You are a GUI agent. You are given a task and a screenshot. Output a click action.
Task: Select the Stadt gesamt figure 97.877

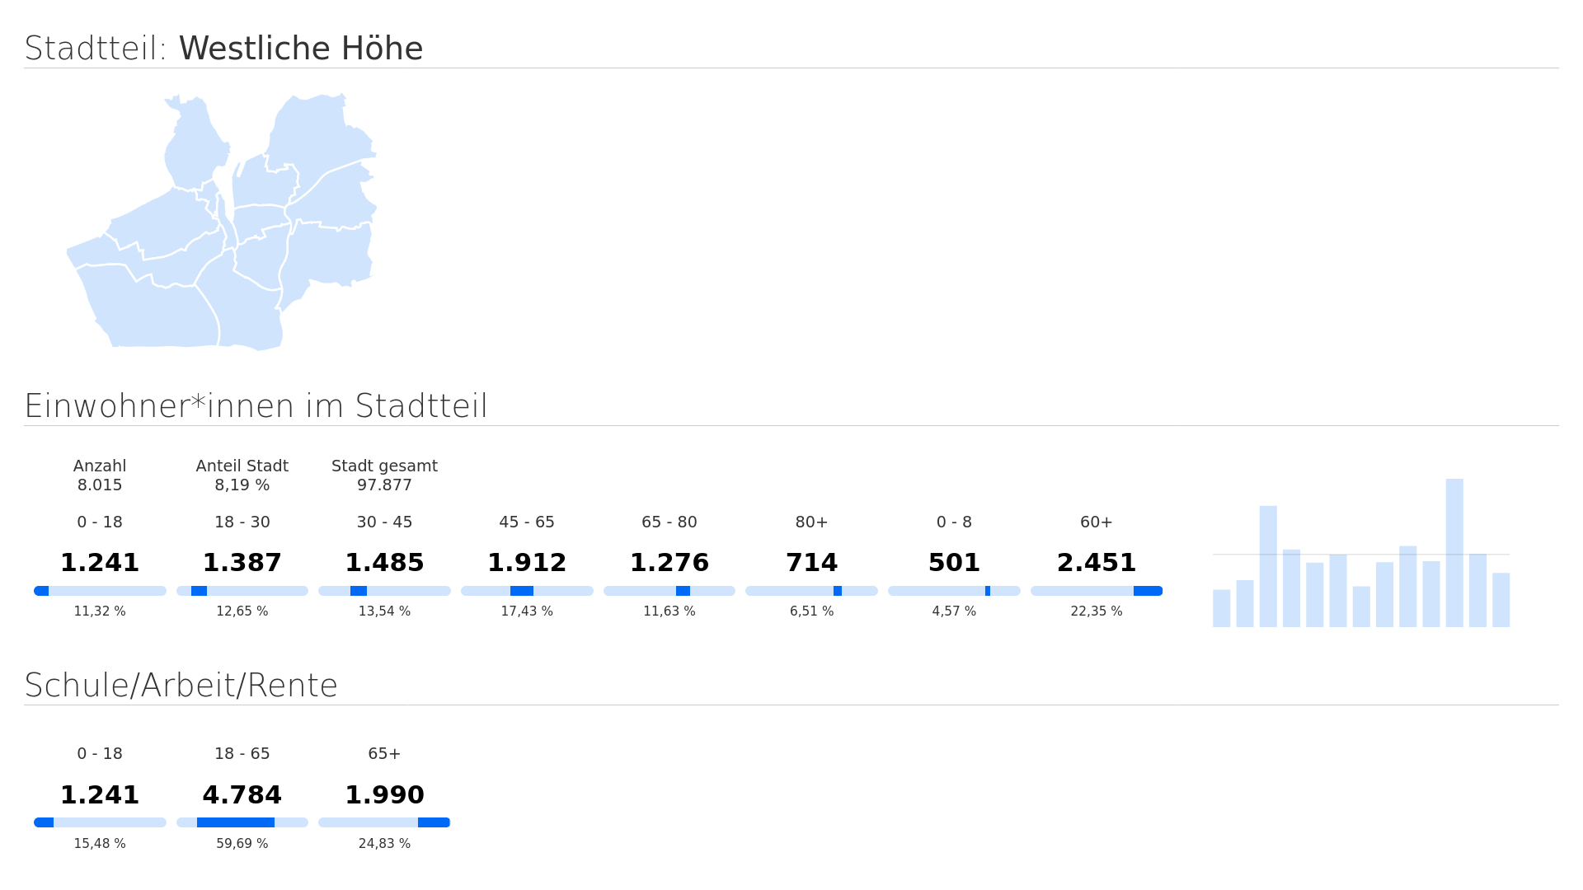tap(384, 485)
